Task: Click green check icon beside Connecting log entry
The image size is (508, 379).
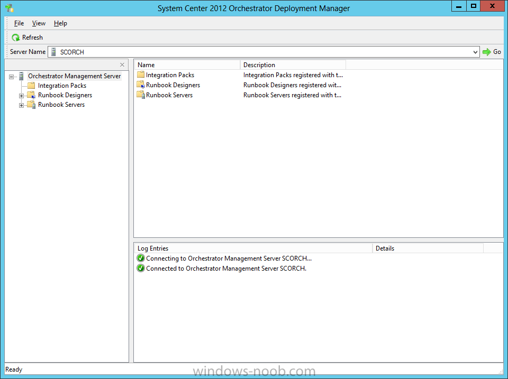Action: (x=141, y=258)
